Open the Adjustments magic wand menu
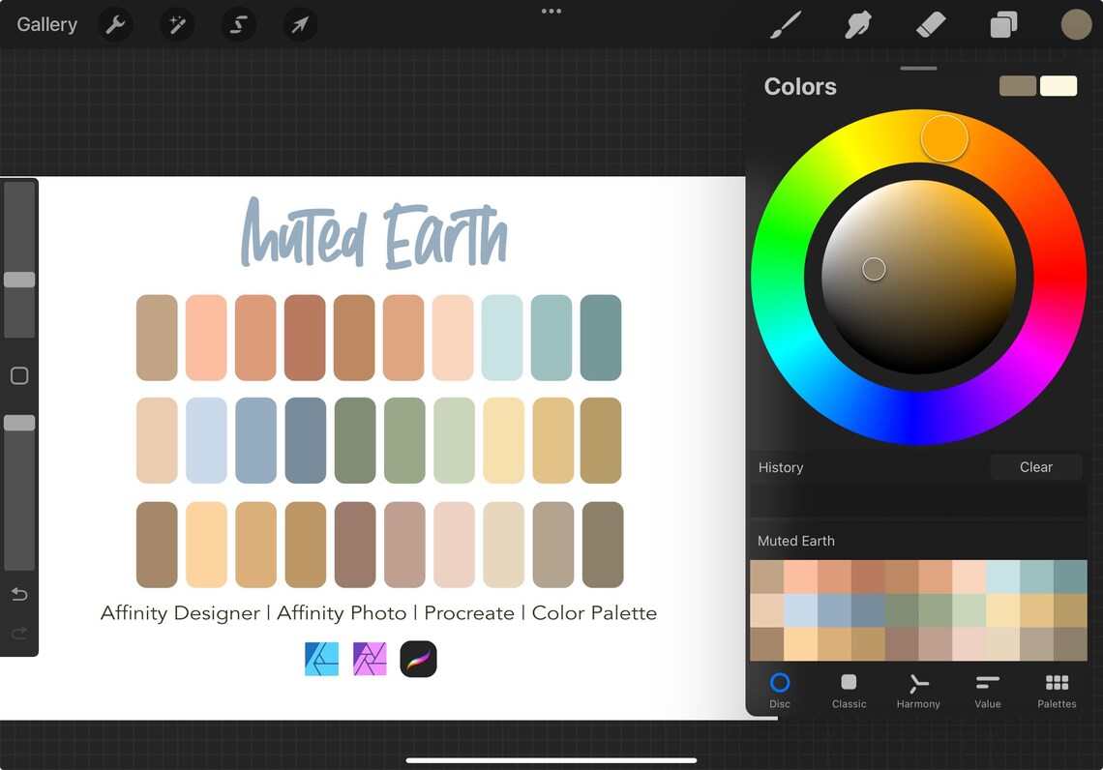This screenshot has width=1103, height=770. 177,24
